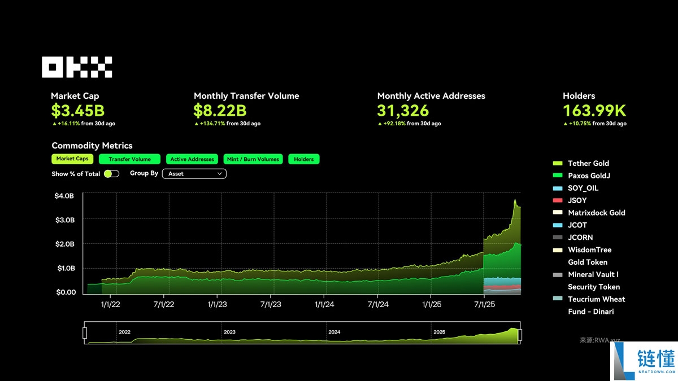Click the Tether Gold legend swatch
The width and height of the screenshot is (678, 381).
(x=558, y=164)
